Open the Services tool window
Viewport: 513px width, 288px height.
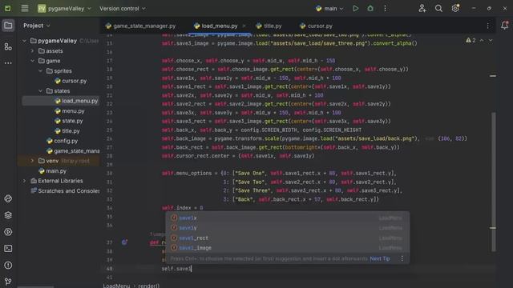[8, 232]
